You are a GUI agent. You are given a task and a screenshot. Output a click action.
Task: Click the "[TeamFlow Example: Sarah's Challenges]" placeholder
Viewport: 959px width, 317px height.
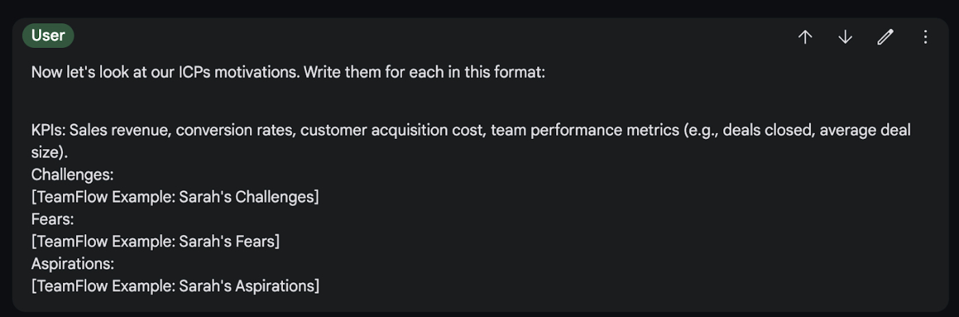pyautogui.click(x=175, y=197)
